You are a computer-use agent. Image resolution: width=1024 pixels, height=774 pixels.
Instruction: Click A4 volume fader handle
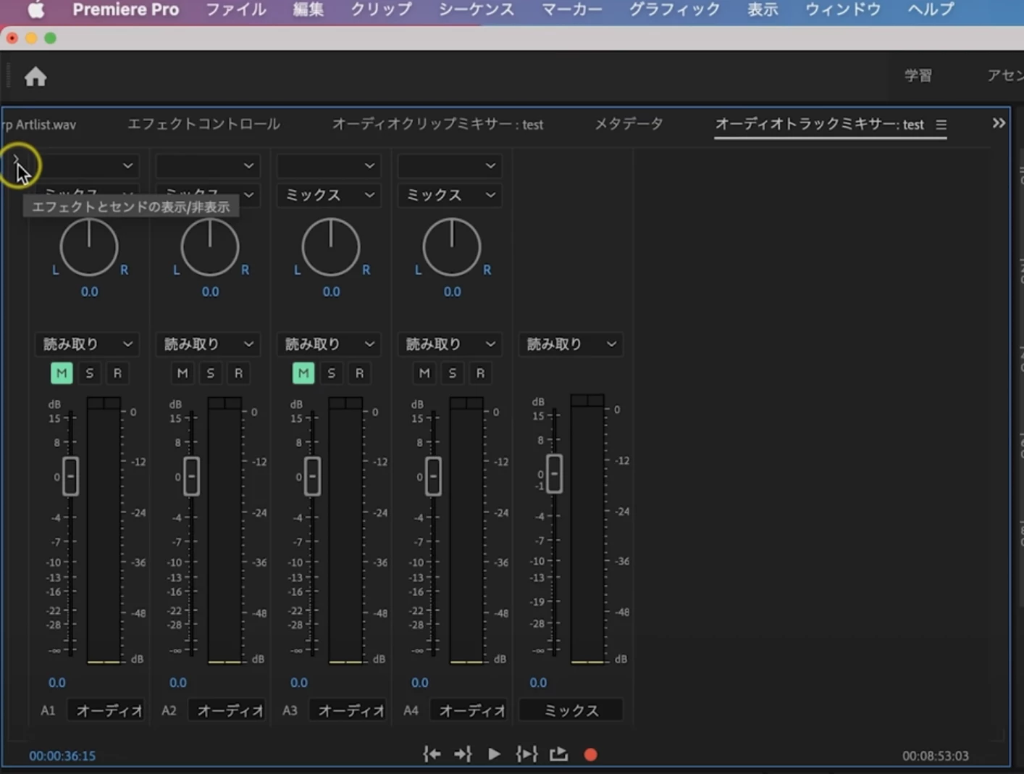point(433,476)
